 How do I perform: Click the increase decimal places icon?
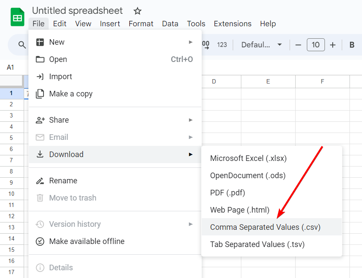pos(206,45)
